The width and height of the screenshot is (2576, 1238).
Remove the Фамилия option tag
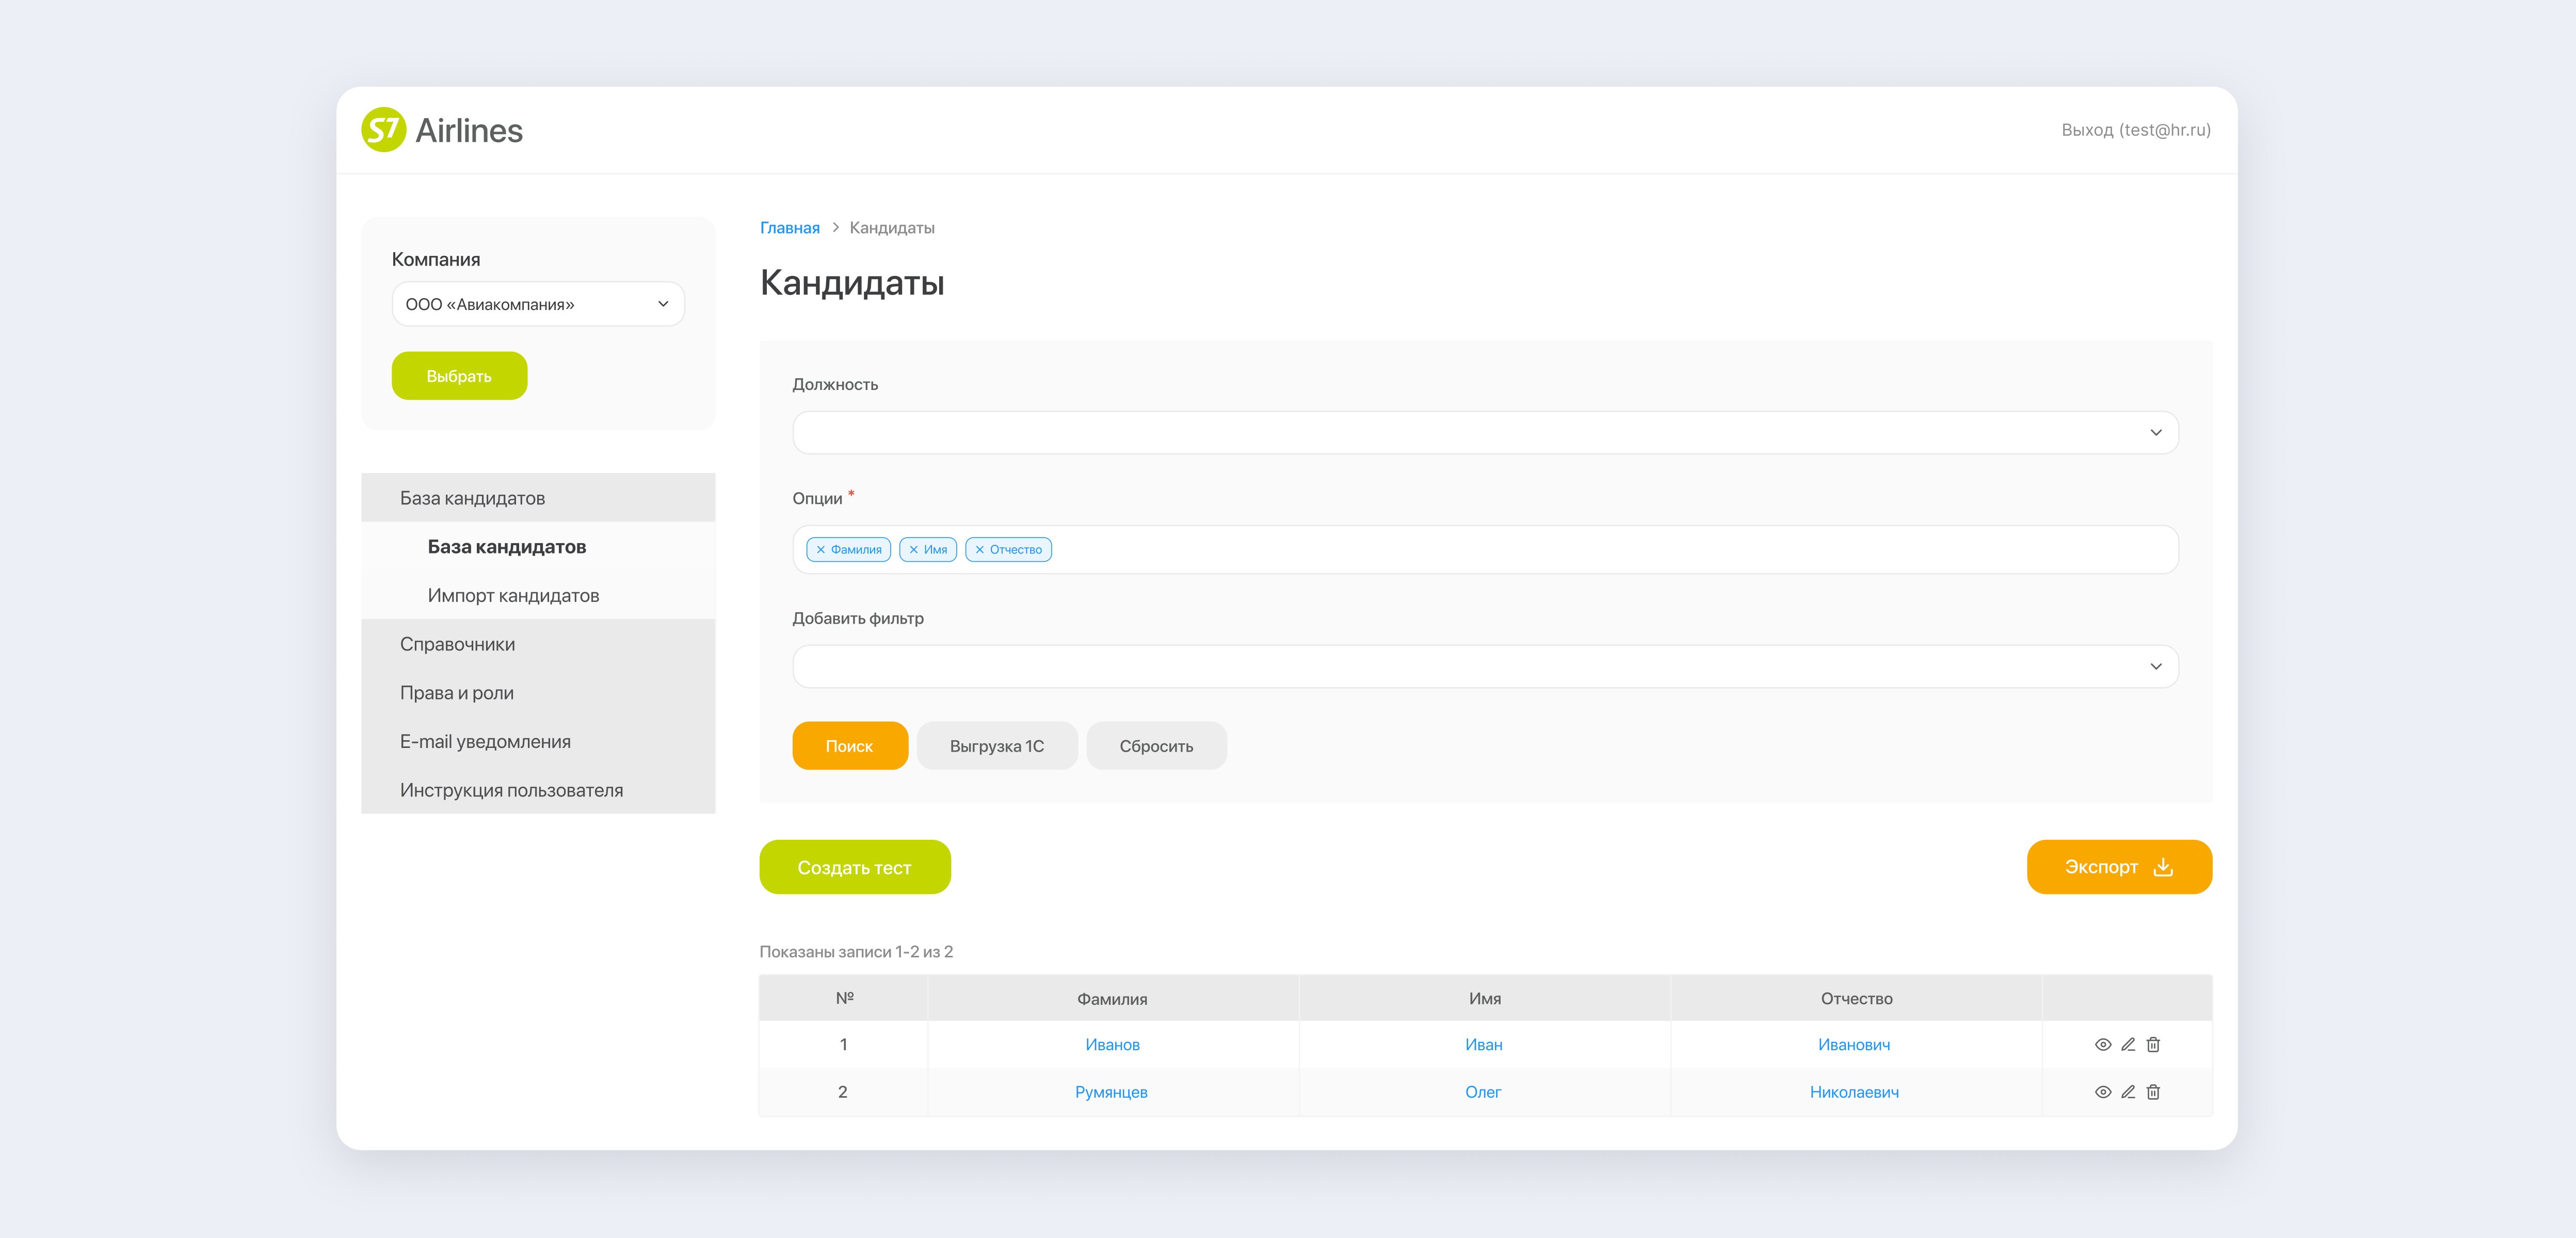tap(821, 549)
